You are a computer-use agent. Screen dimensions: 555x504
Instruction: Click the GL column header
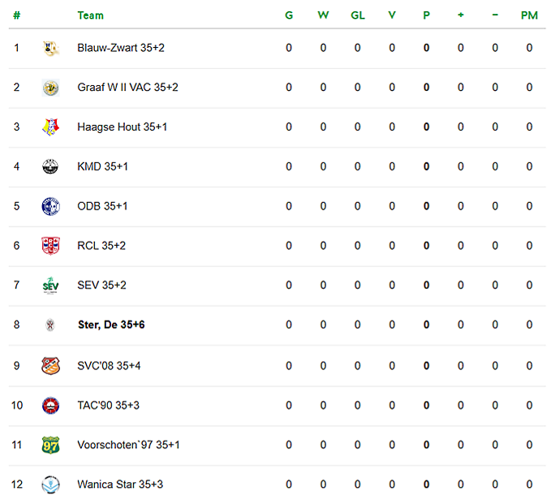(x=358, y=15)
